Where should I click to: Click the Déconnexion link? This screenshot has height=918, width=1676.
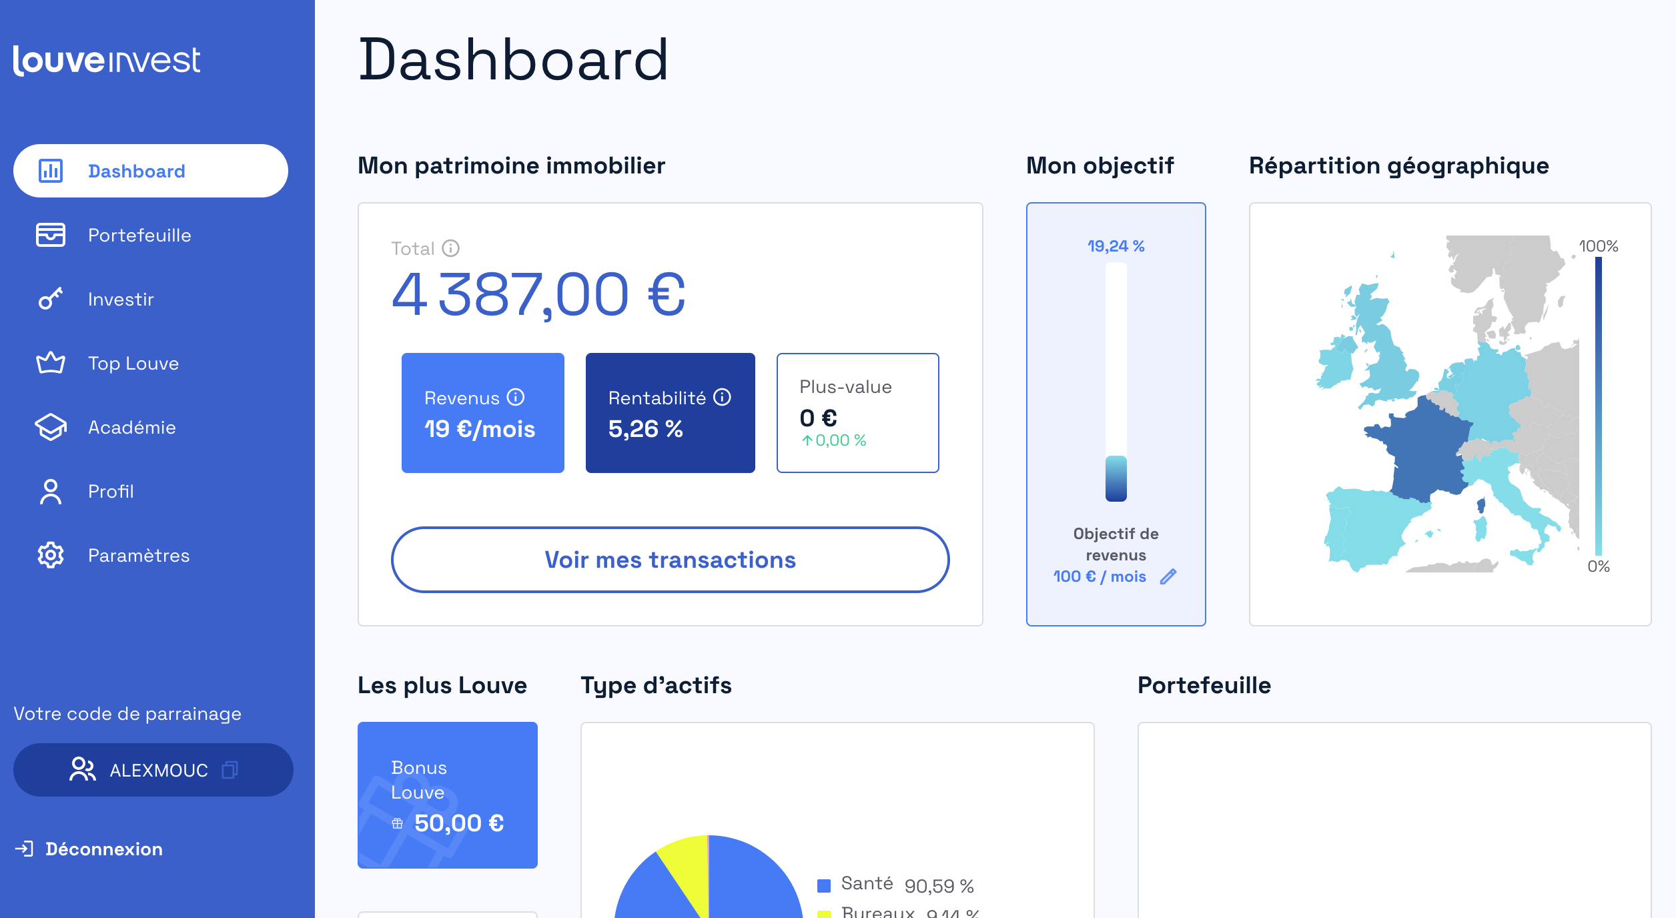(89, 849)
